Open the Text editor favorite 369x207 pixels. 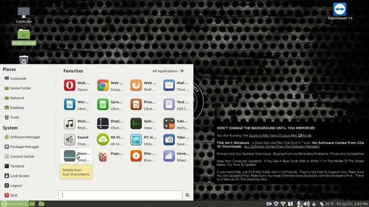176,105
